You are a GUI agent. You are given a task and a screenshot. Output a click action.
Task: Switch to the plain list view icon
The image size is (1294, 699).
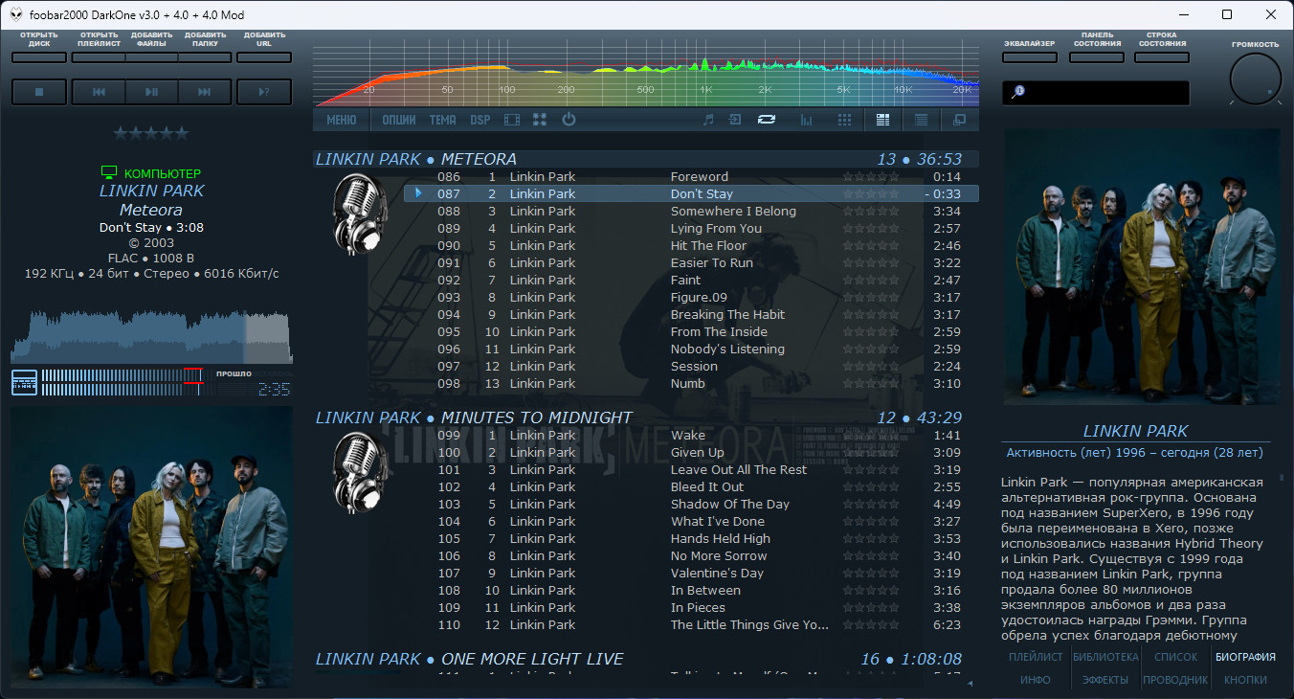(x=921, y=120)
